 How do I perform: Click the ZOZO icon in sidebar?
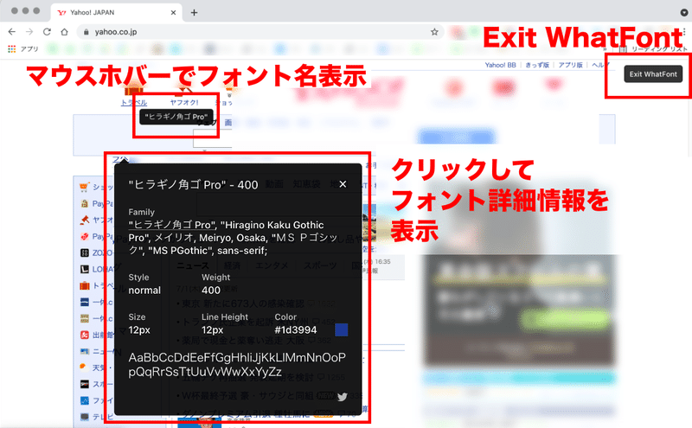[x=84, y=252]
